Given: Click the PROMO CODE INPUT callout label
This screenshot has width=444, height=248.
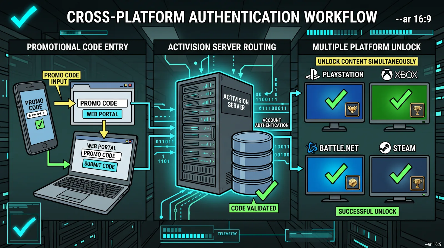Looking at the screenshot, I should coord(62,78).
